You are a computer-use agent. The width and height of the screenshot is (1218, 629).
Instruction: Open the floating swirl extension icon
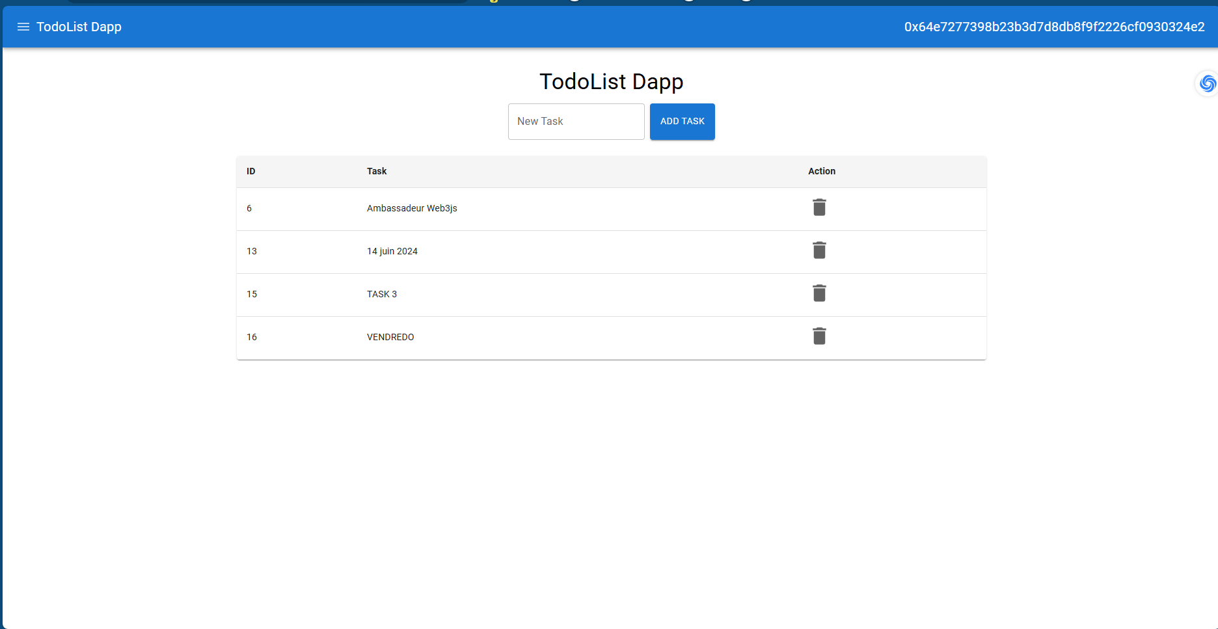(1208, 83)
